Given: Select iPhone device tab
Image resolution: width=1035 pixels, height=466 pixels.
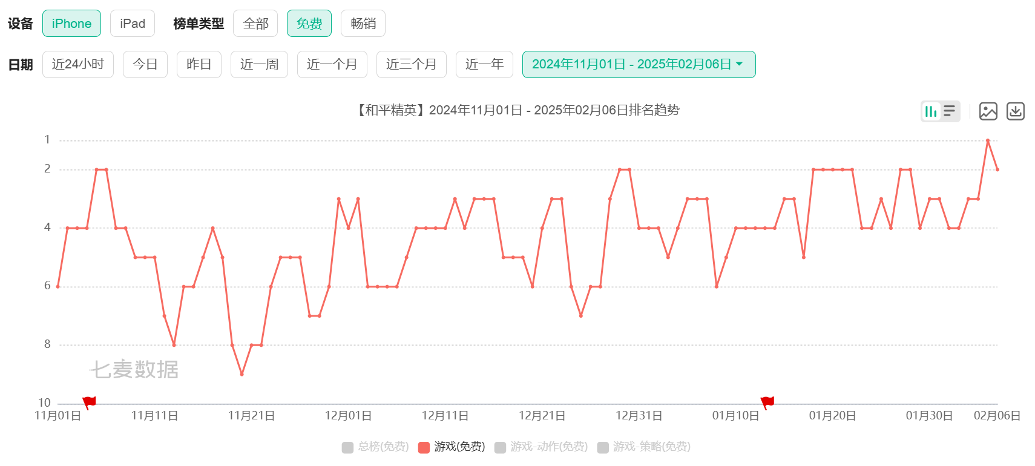Looking at the screenshot, I should click(x=71, y=24).
